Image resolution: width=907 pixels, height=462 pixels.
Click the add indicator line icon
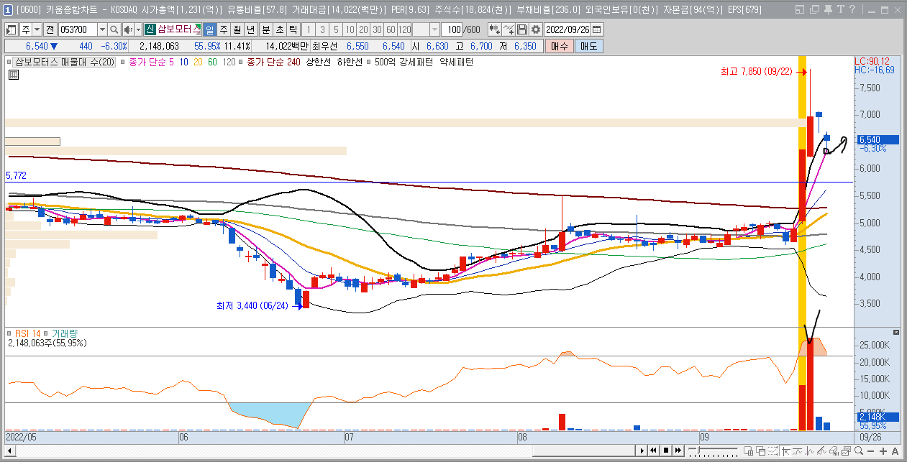(508, 29)
